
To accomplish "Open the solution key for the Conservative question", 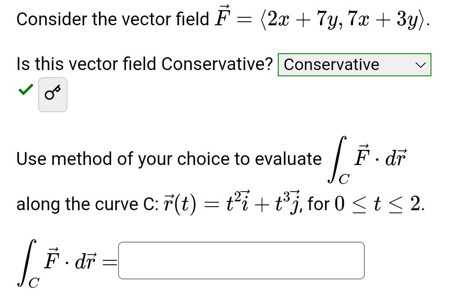I will (x=53, y=94).
